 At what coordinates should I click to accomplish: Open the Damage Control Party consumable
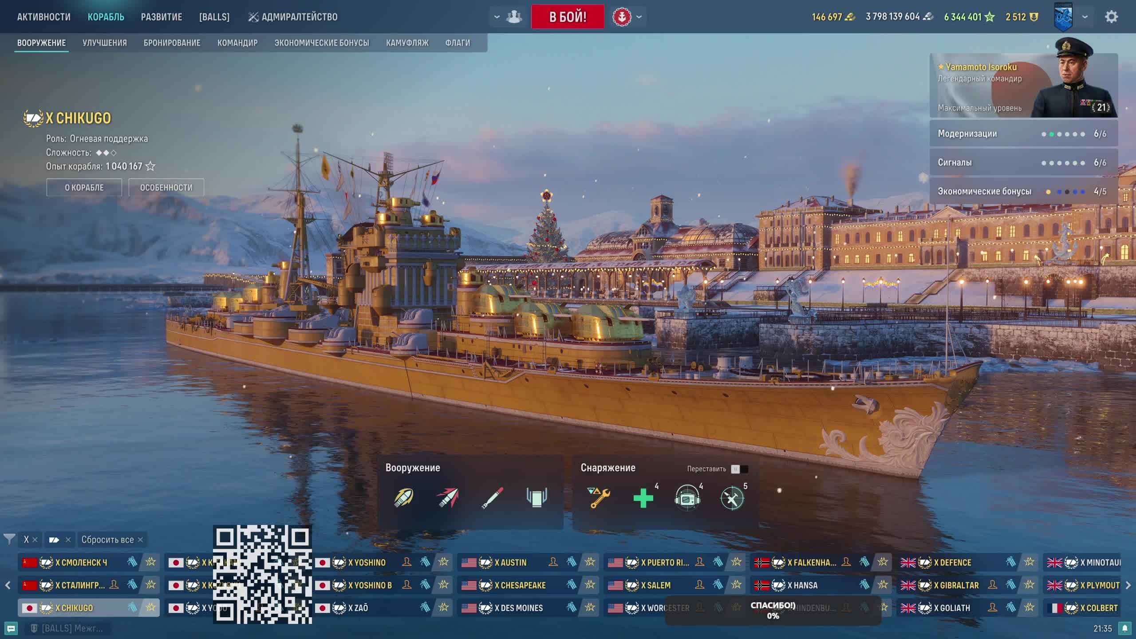pos(599,497)
